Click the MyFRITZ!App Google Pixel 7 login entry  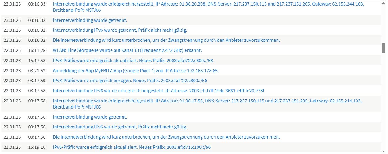click(x=136, y=70)
